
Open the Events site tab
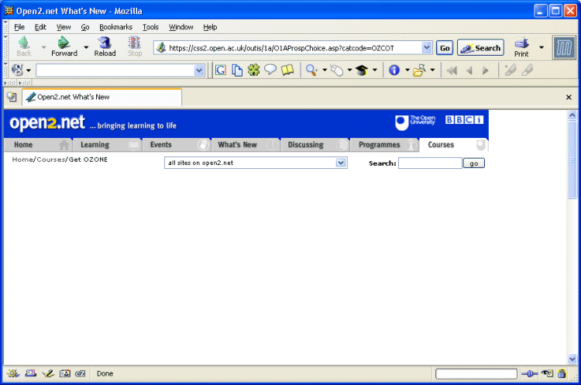[x=177, y=145]
